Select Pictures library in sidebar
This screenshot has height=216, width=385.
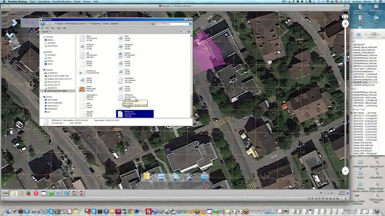click(50, 61)
